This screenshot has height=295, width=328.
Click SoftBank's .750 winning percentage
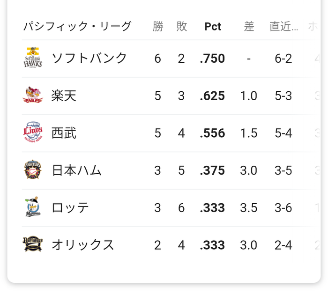tap(212, 59)
